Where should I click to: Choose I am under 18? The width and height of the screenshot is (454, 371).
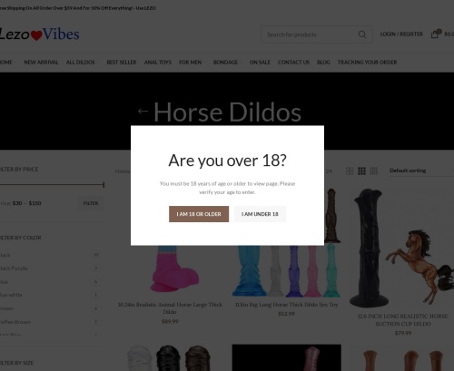260,214
